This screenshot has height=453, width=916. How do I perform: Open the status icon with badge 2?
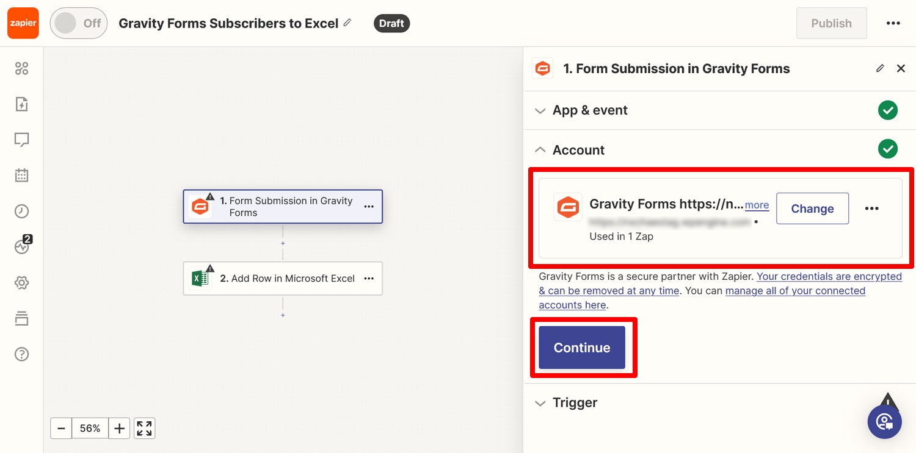coord(23,246)
